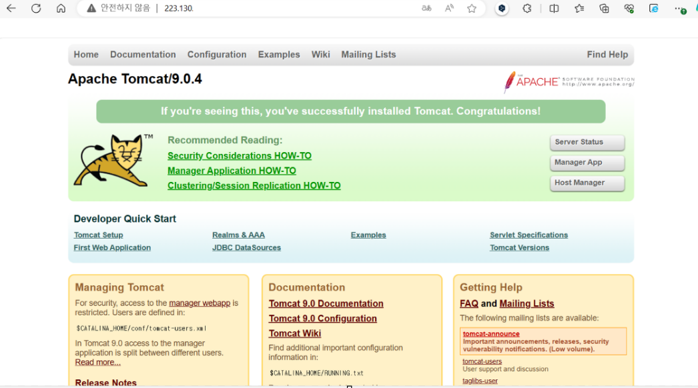Open the FAQ link

click(468, 303)
